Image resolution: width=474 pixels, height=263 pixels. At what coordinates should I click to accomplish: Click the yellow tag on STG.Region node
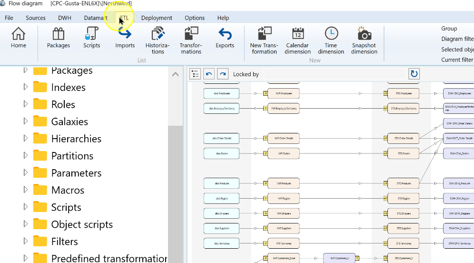[385, 199]
